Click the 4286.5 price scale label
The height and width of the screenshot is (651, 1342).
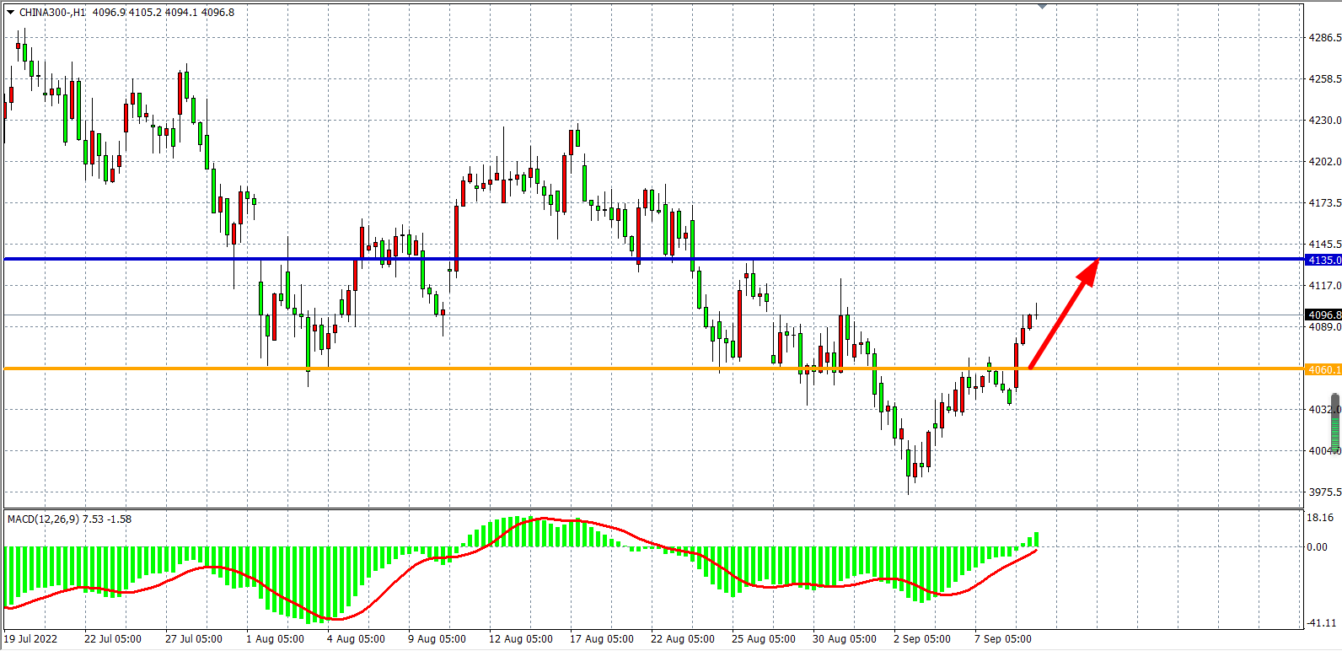pyautogui.click(x=1323, y=38)
